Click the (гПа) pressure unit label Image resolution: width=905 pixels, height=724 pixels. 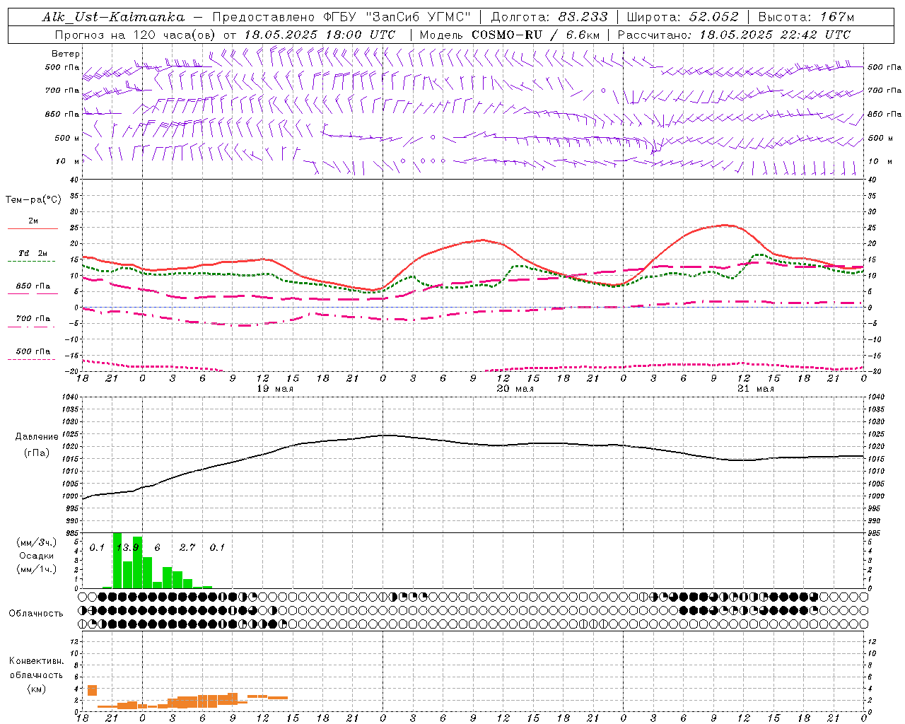(37, 453)
